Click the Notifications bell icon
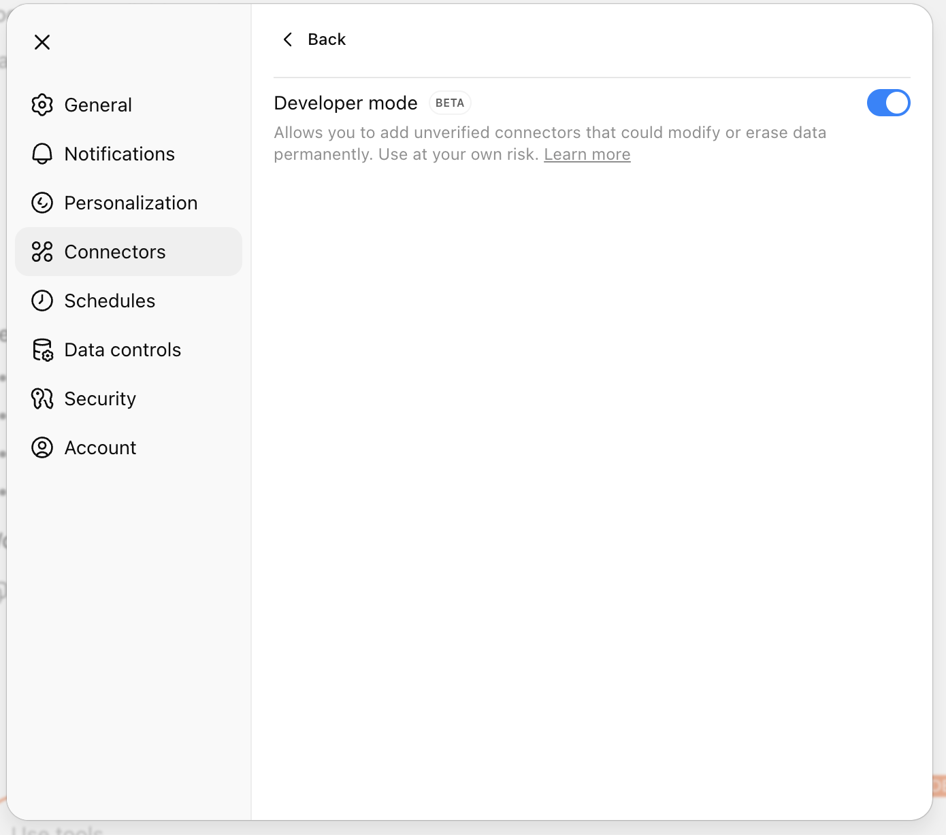This screenshot has height=835, width=946. click(x=42, y=154)
